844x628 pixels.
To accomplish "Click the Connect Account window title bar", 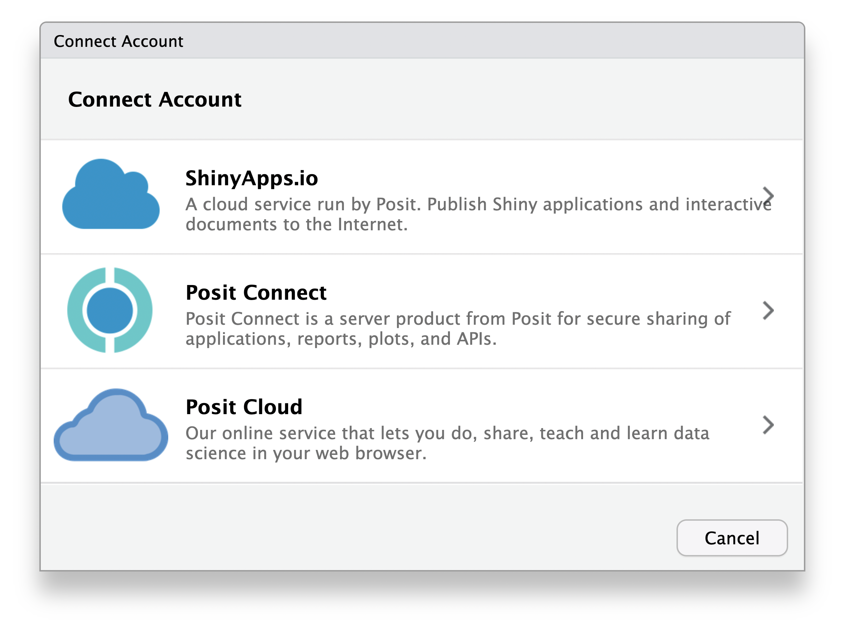I will click(x=422, y=40).
